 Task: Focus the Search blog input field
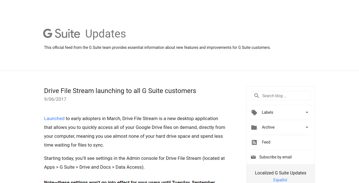pos(281,96)
